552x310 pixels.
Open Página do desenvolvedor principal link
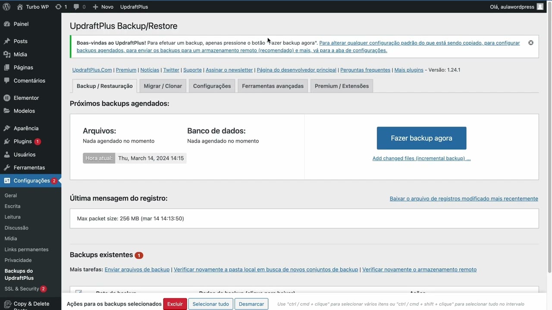pyautogui.click(x=296, y=70)
